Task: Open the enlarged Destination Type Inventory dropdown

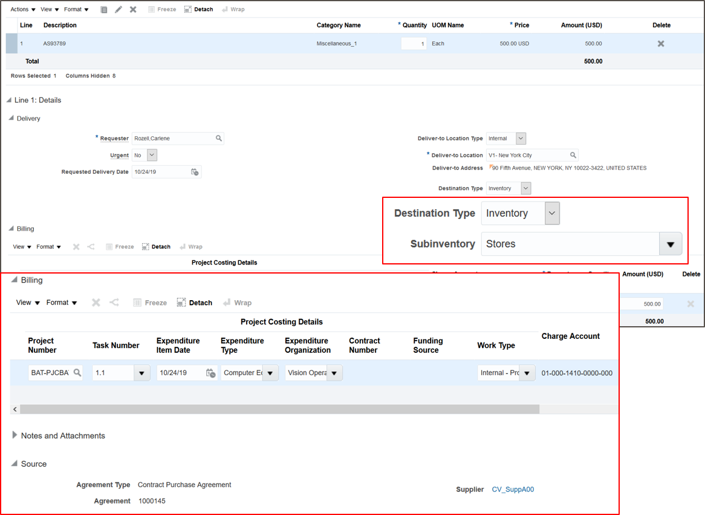Action: pos(552,214)
